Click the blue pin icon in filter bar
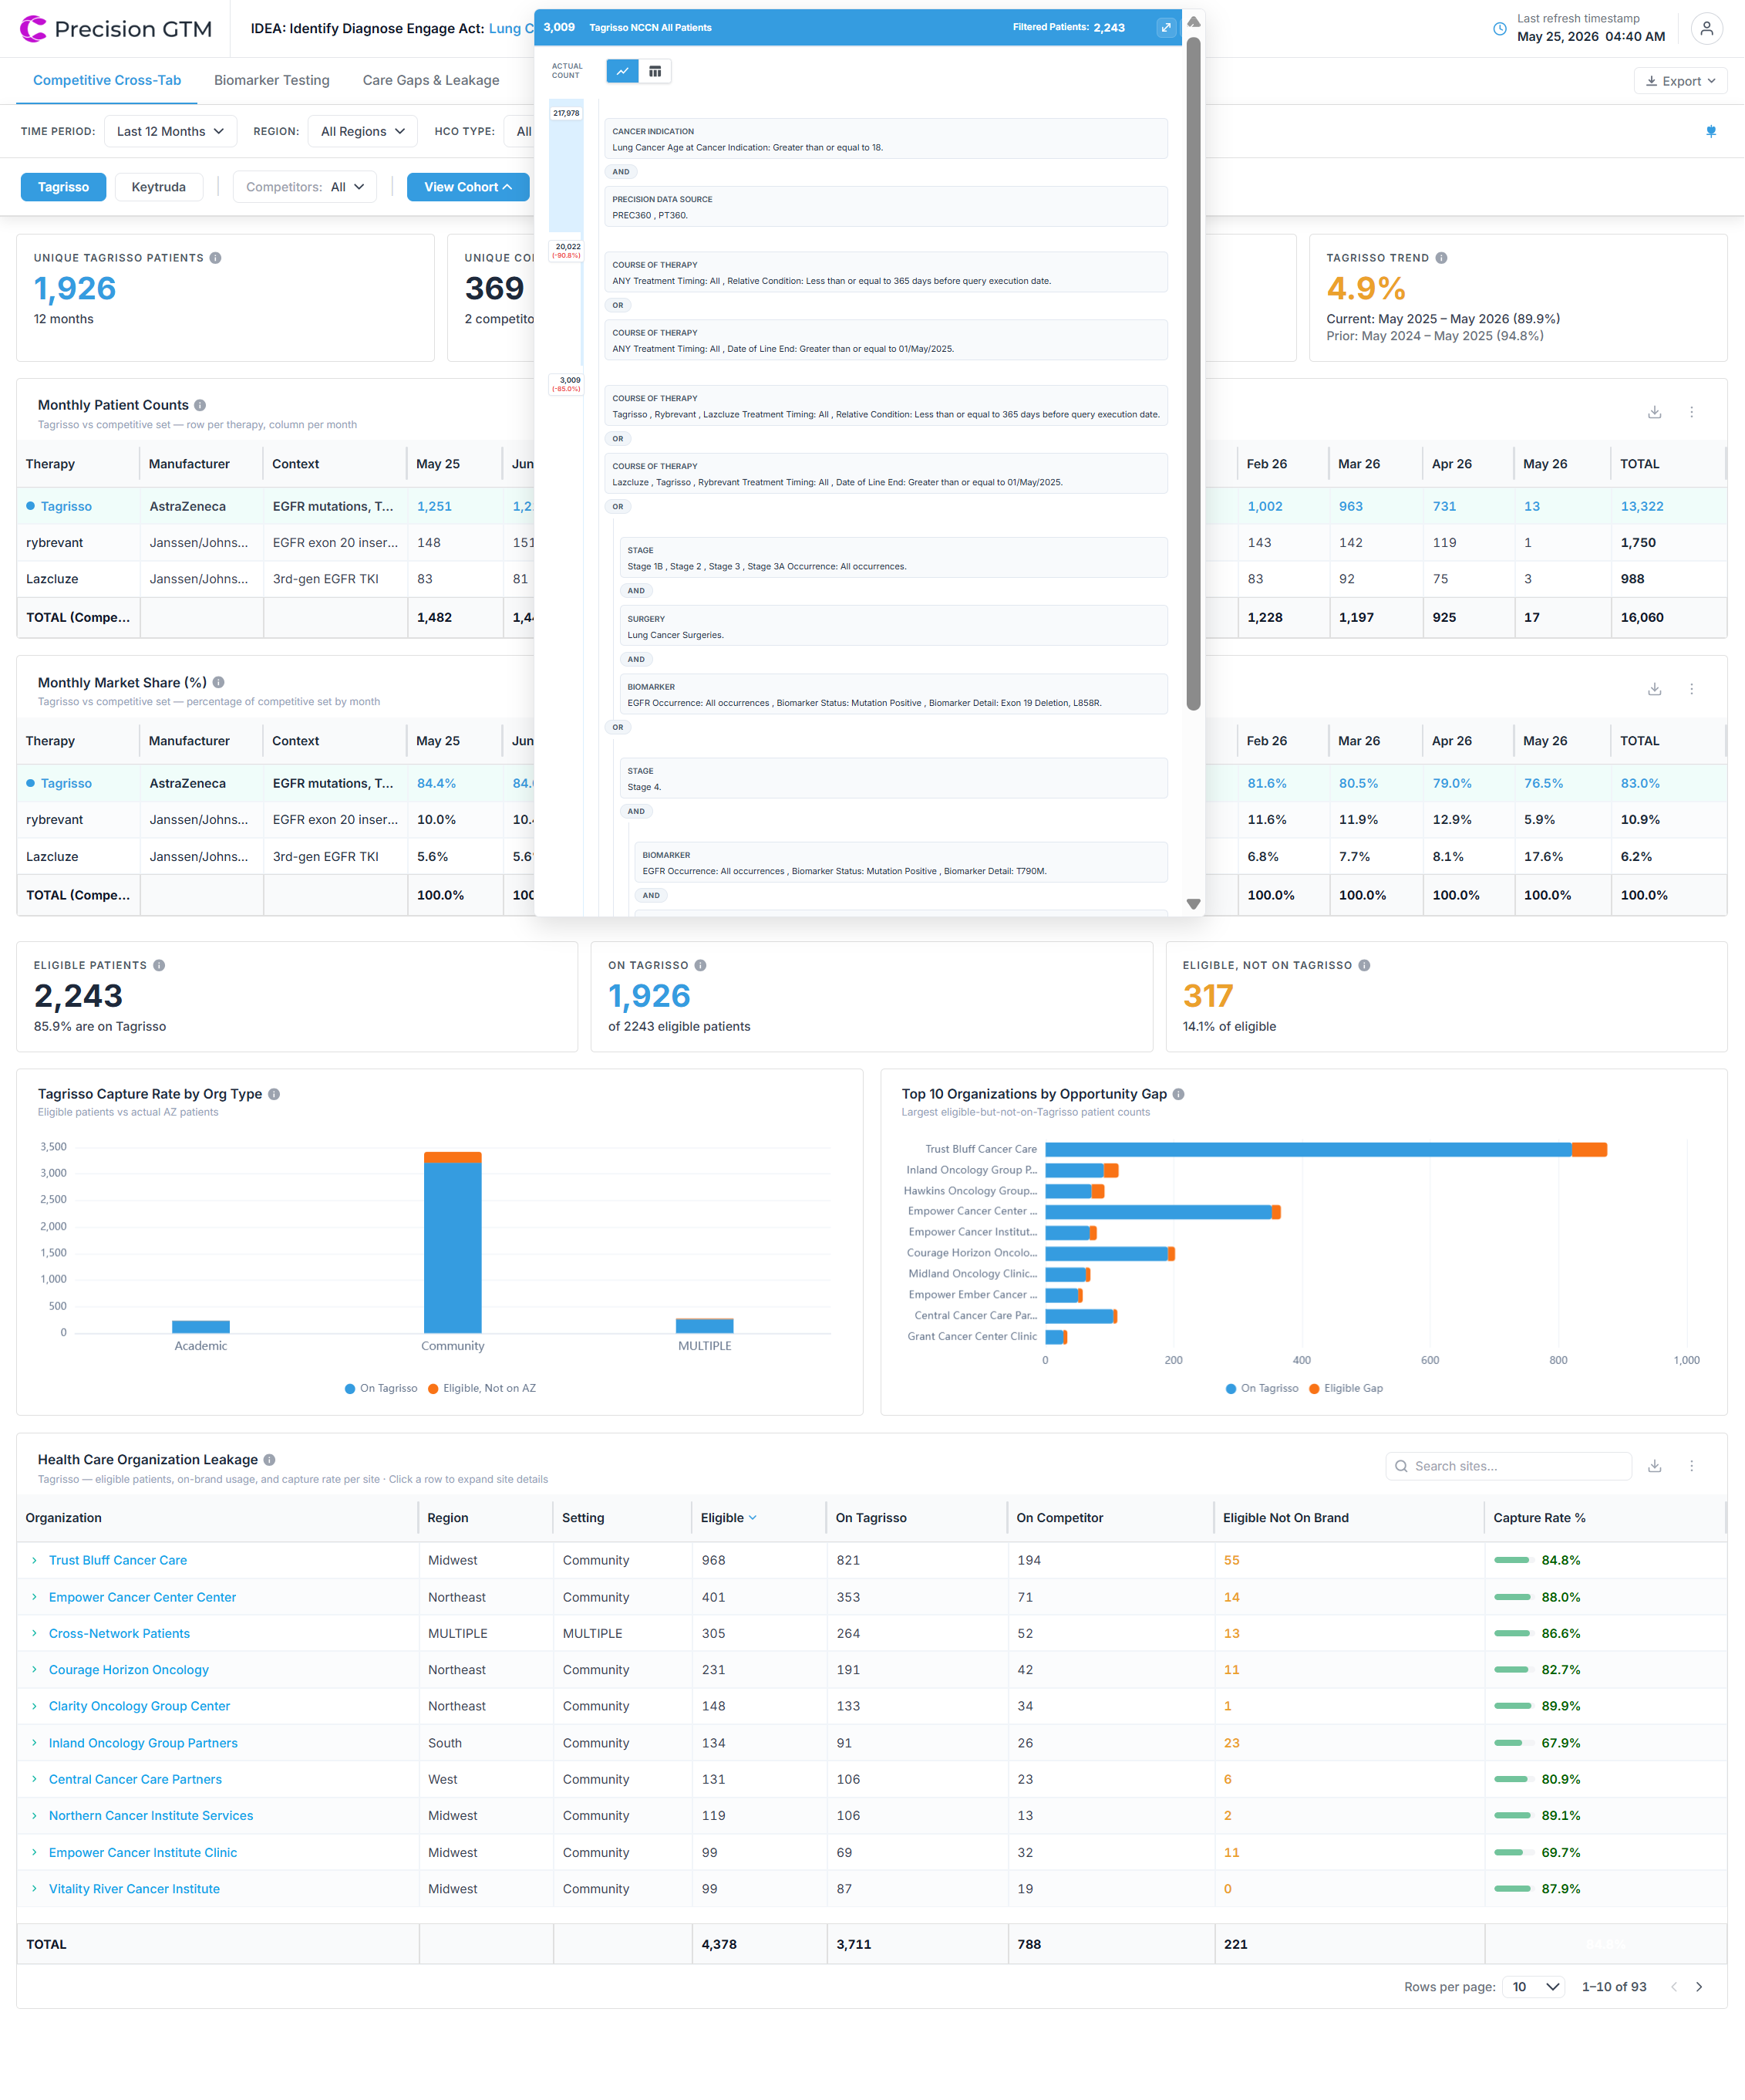1745x2100 pixels. pyautogui.click(x=1711, y=131)
